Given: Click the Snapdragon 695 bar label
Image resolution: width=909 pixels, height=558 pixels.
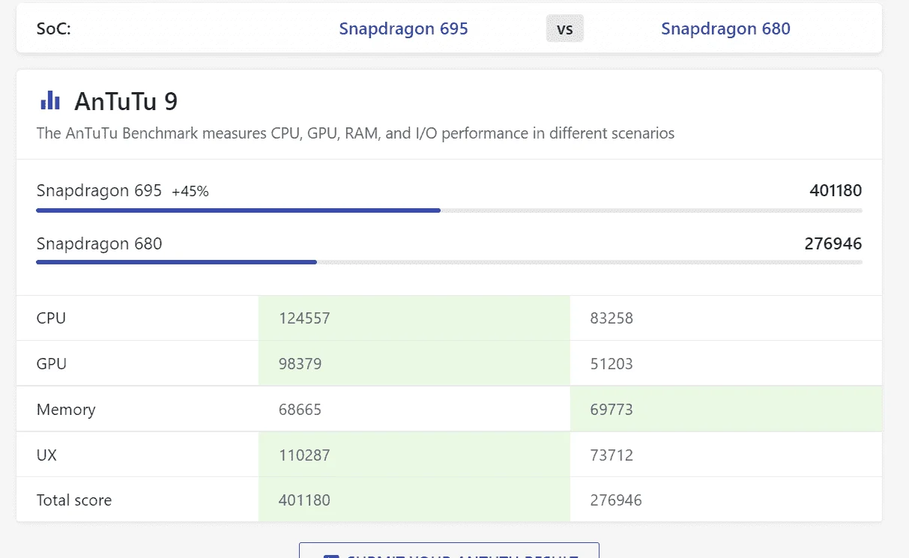Looking at the screenshot, I should (99, 191).
